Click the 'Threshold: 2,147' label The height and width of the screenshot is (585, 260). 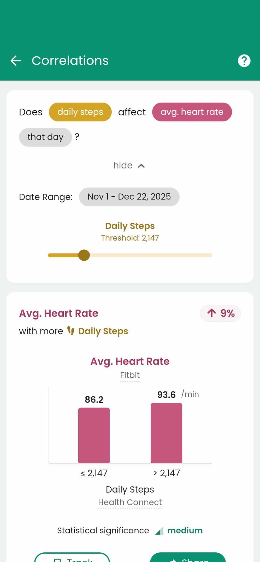click(130, 238)
